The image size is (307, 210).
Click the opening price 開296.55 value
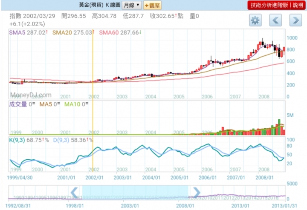tap(74, 16)
